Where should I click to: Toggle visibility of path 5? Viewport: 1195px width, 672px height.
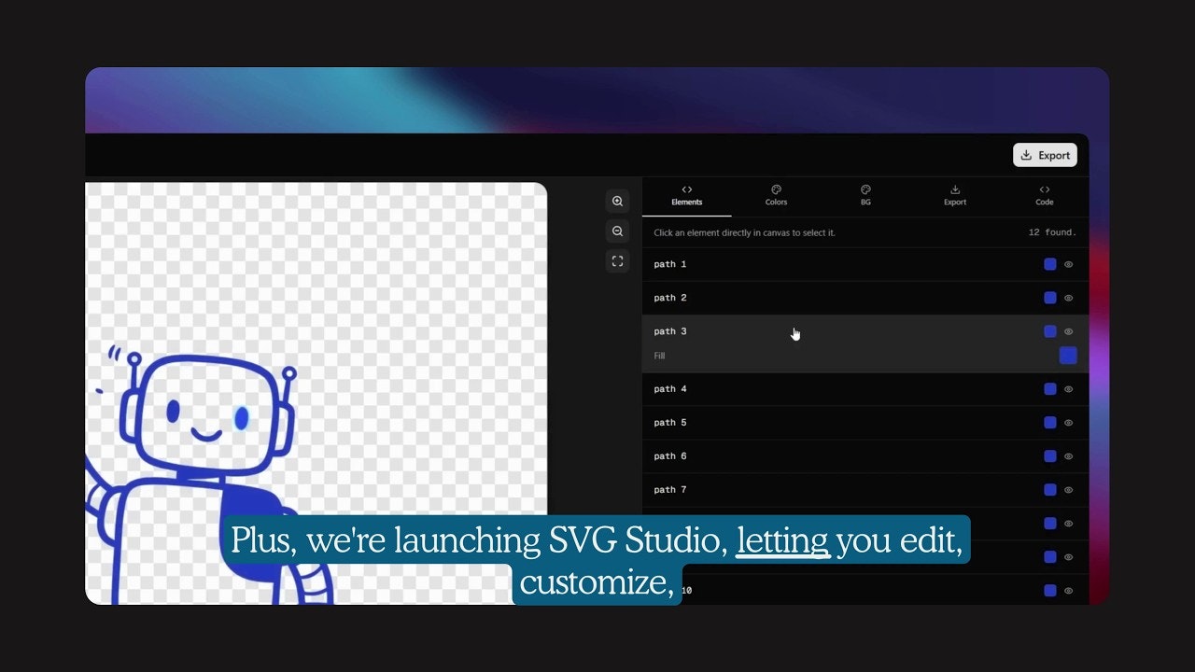point(1069,423)
